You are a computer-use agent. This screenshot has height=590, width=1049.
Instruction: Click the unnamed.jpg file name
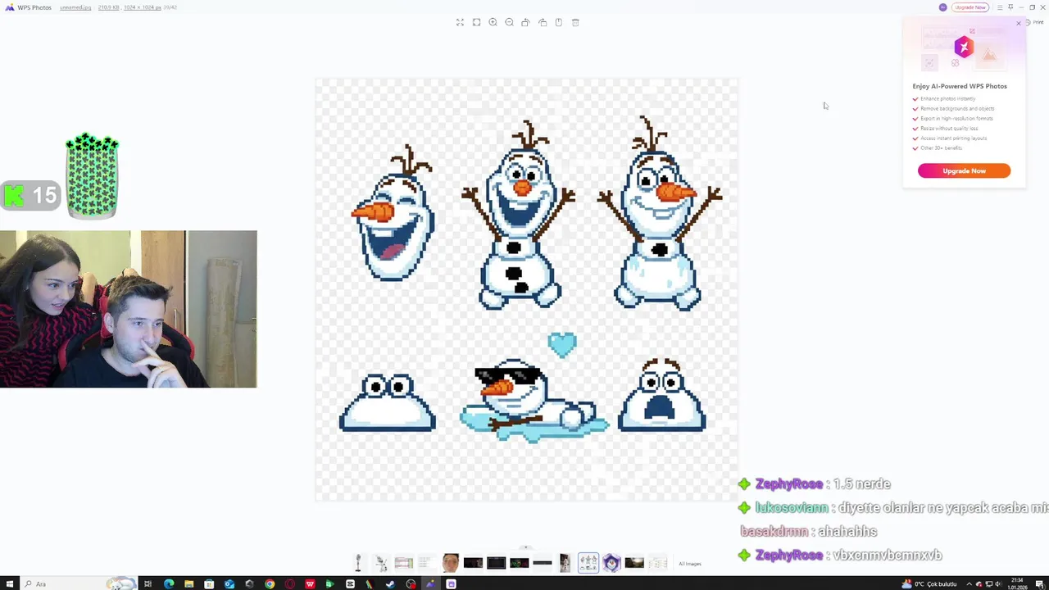75,7
